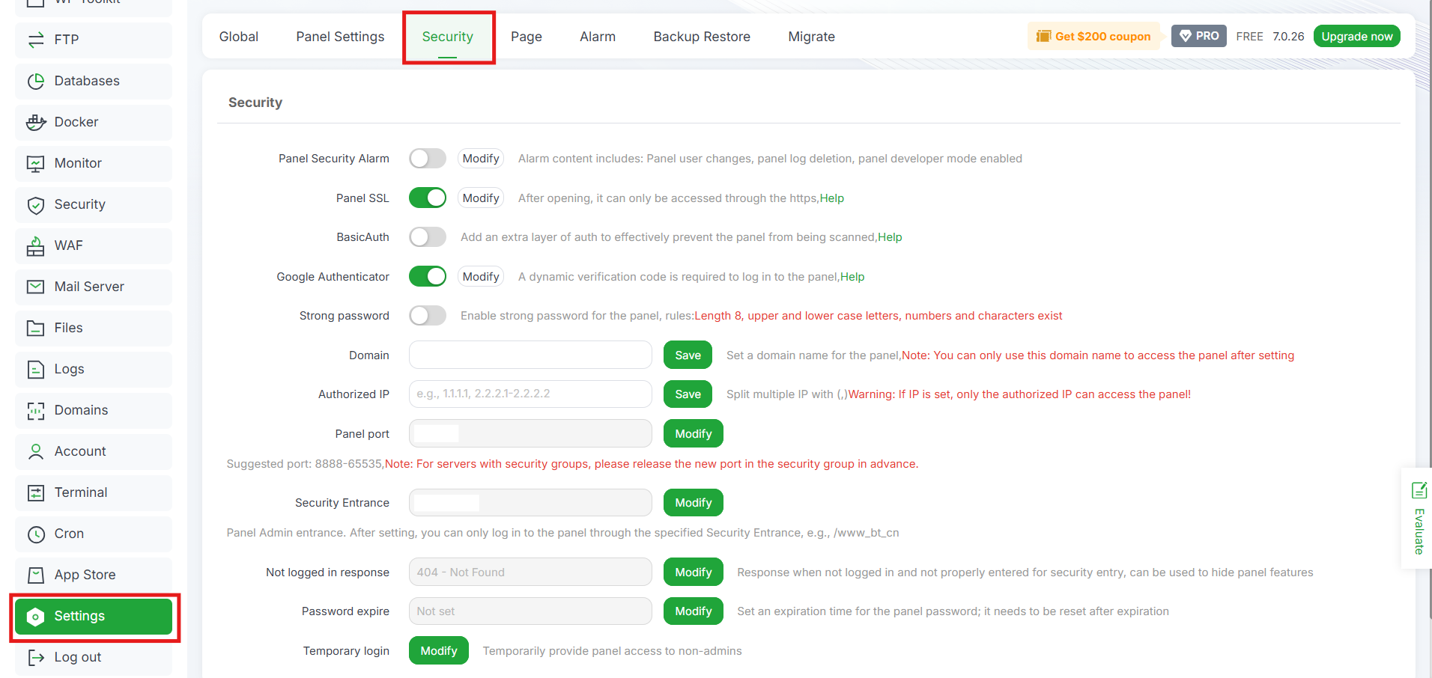Go to the Page tab
The height and width of the screenshot is (678, 1432).
[527, 37]
